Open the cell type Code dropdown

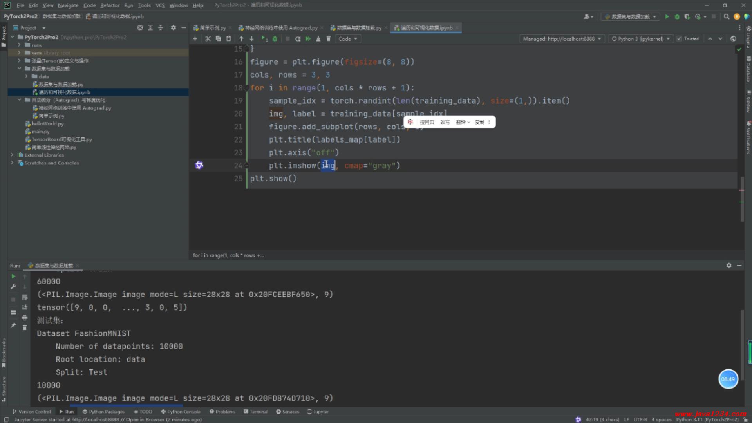(x=348, y=39)
